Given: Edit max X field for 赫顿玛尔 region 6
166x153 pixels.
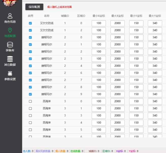Looking at the screenshot, I should [x=118, y=73].
